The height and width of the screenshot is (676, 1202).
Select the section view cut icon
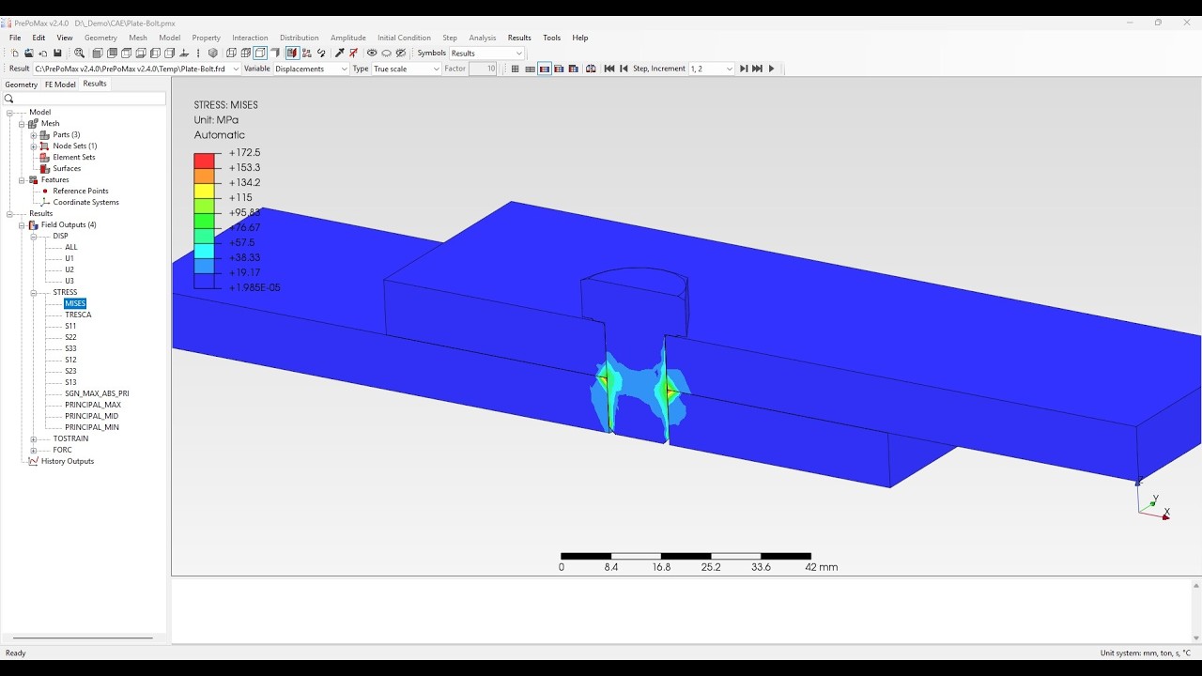tap(292, 54)
